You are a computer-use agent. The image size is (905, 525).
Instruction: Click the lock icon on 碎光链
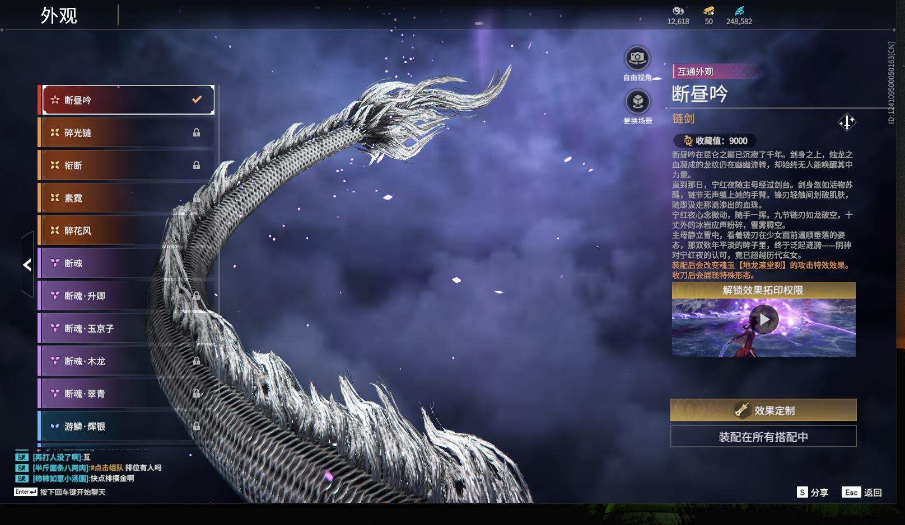197,133
